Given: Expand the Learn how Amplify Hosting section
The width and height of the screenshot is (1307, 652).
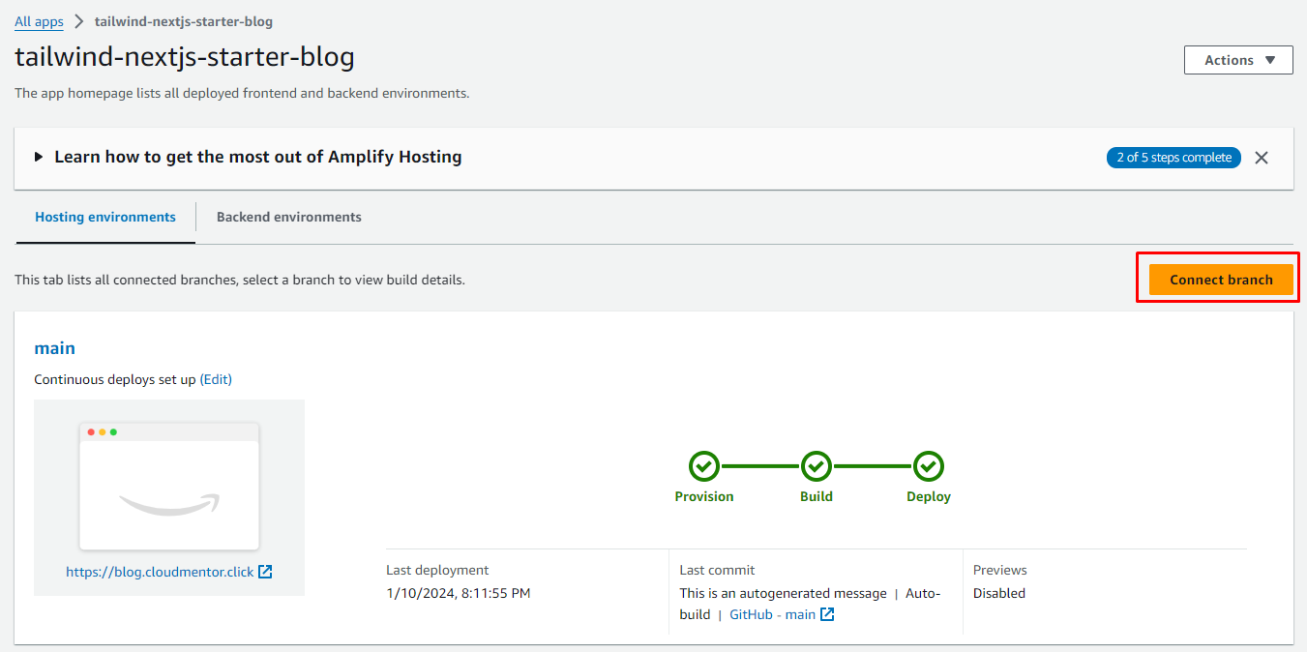Looking at the screenshot, I should coord(39,157).
